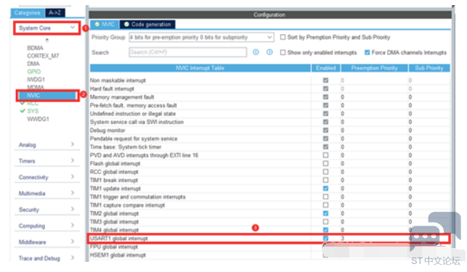Viewport: 467px width, 272px height.
Task: Click the previous search result icon
Action: click(x=256, y=52)
